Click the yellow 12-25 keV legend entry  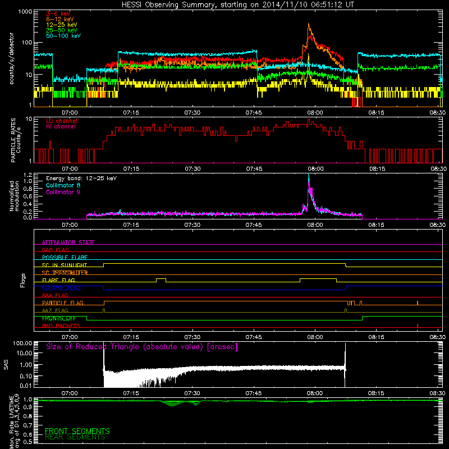(x=62, y=25)
